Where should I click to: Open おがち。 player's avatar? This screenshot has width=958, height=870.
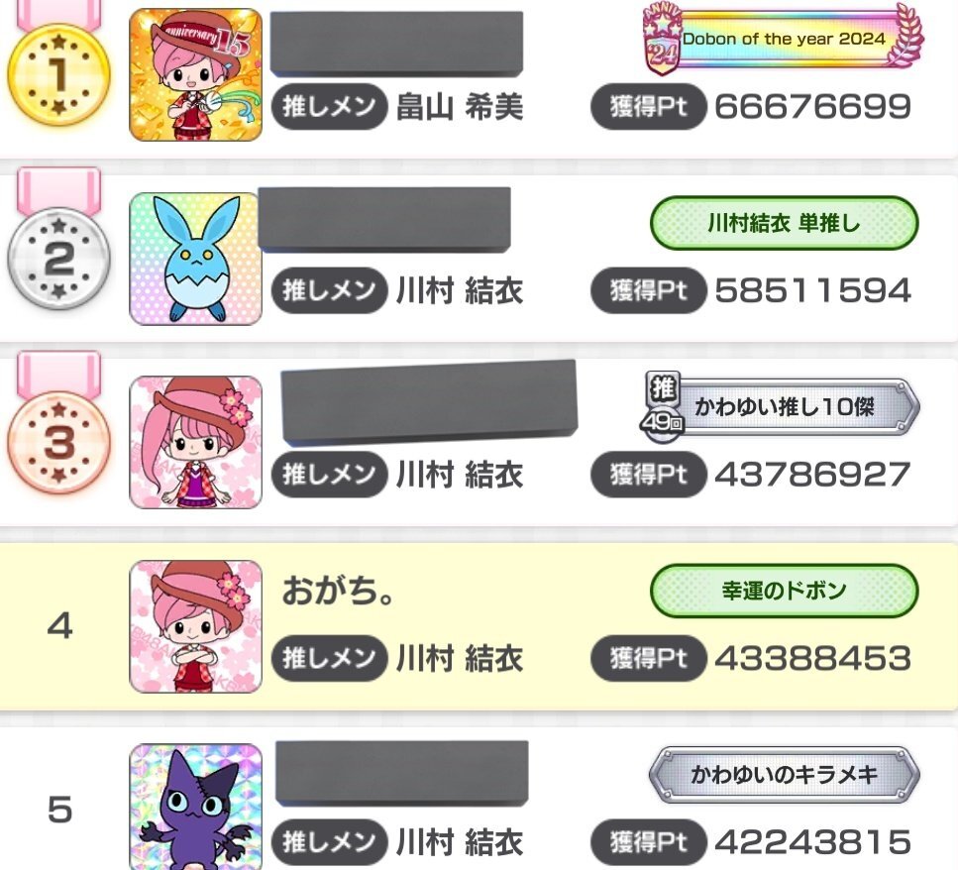coord(195,626)
